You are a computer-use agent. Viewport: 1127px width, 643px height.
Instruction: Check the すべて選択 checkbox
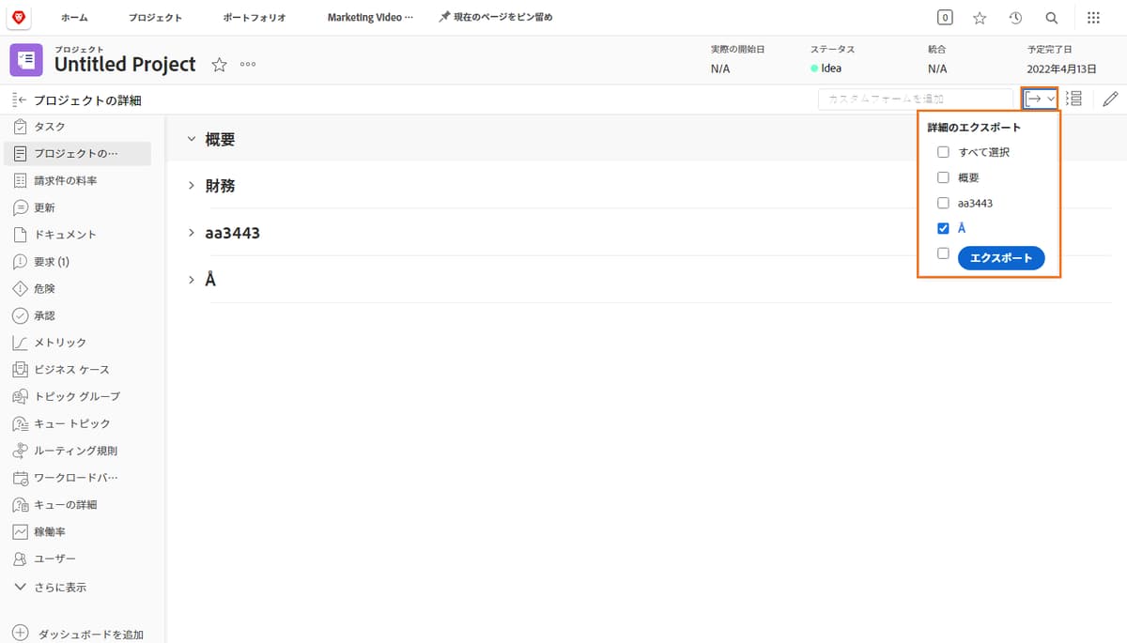tap(943, 151)
